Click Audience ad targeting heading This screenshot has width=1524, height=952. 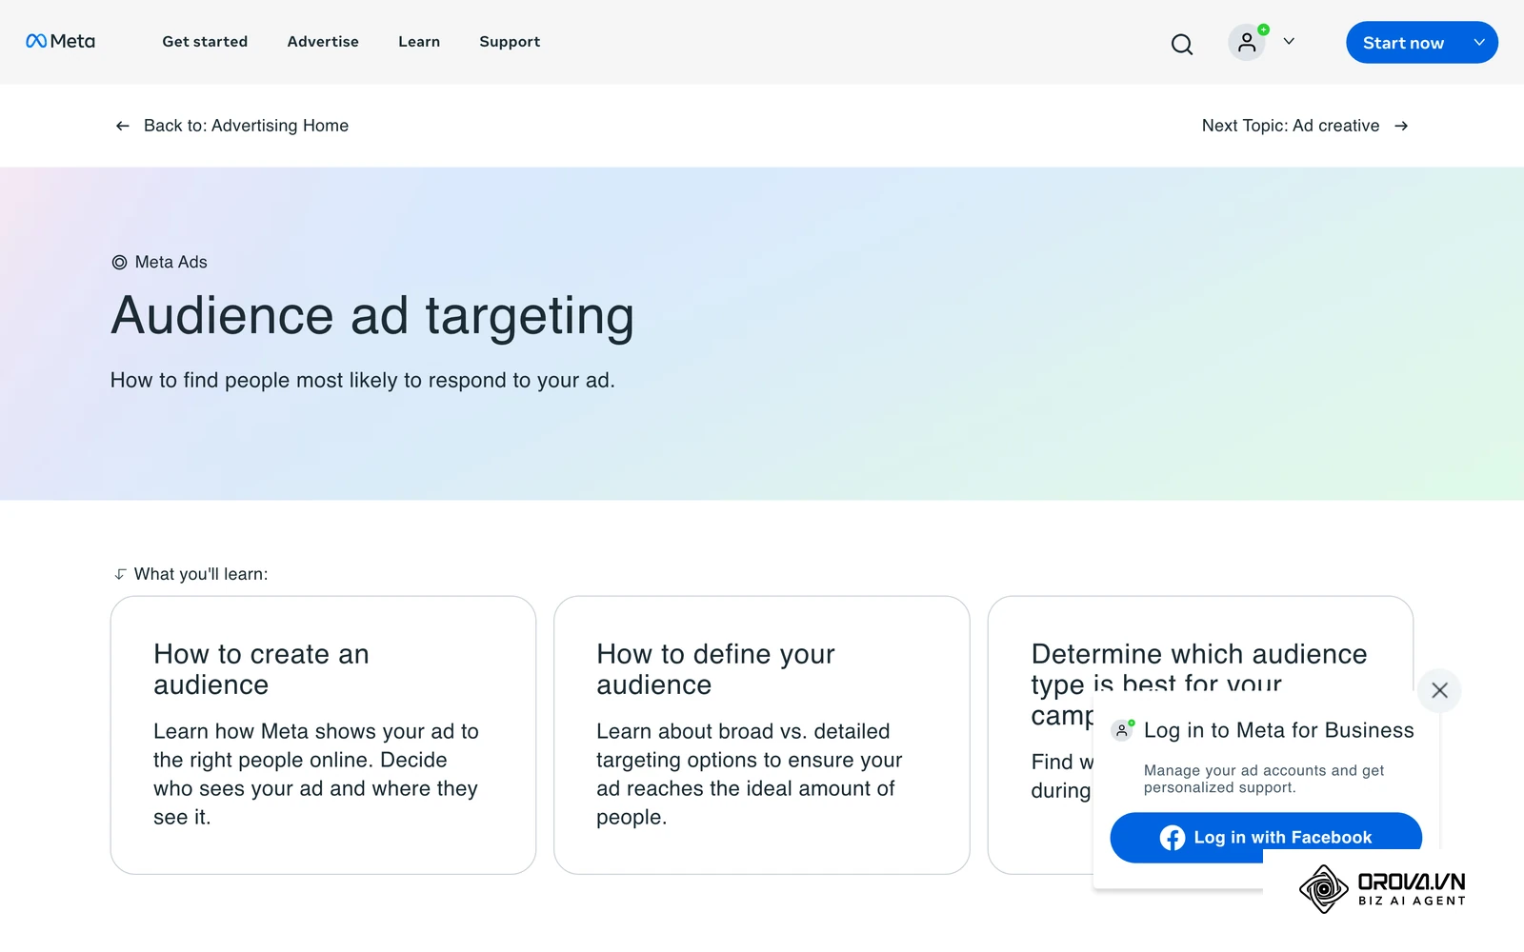point(372,316)
